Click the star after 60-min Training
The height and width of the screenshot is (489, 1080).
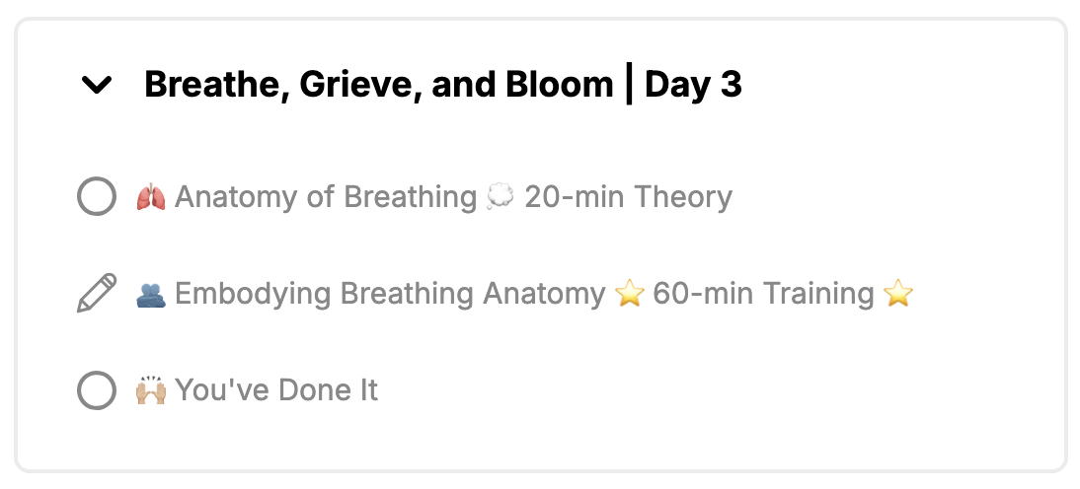click(898, 294)
